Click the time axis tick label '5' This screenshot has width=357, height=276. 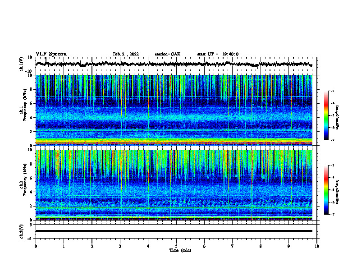[x=176, y=246]
